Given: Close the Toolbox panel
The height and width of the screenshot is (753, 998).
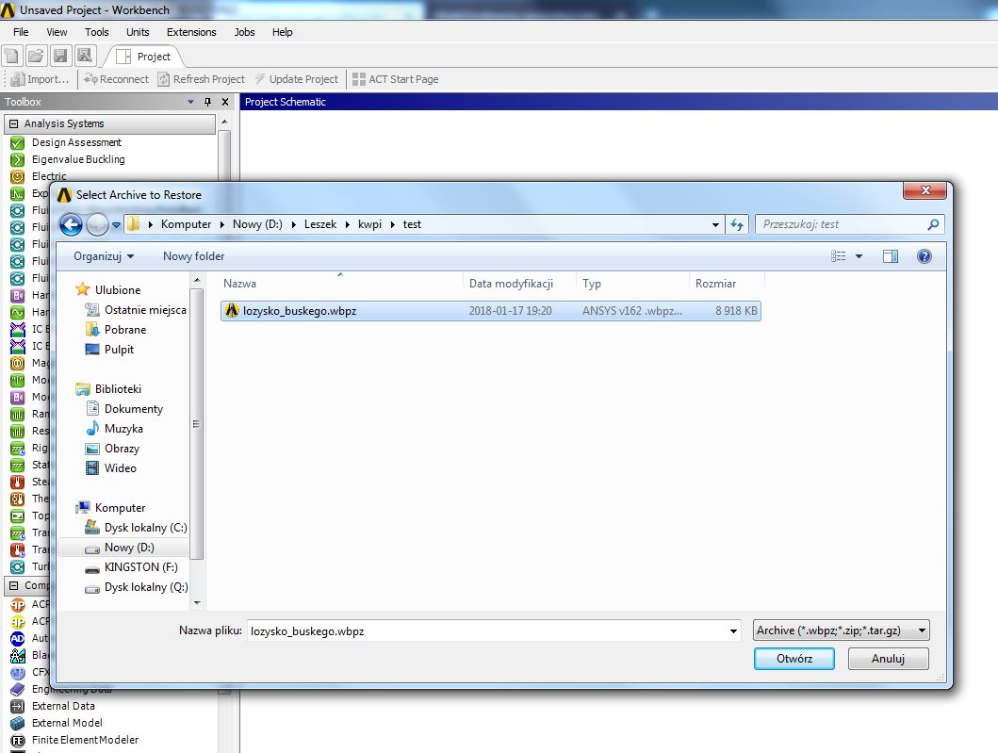Looking at the screenshot, I should [225, 102].
